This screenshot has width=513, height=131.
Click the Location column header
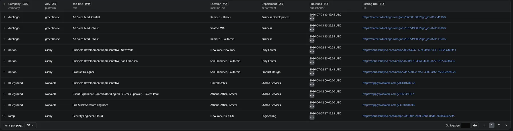(216, 4)
